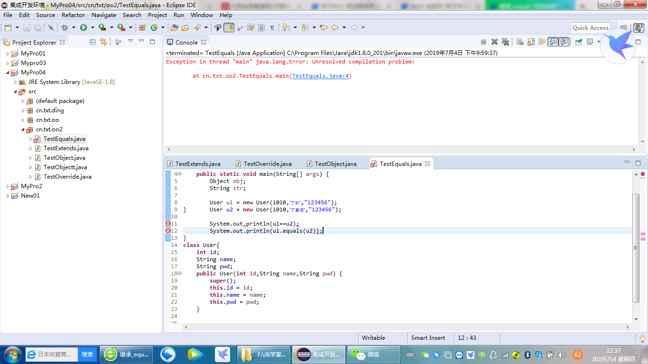Run the program with green Run icon
This screenshot has height=364, width=648.
[x=83, y=27]
